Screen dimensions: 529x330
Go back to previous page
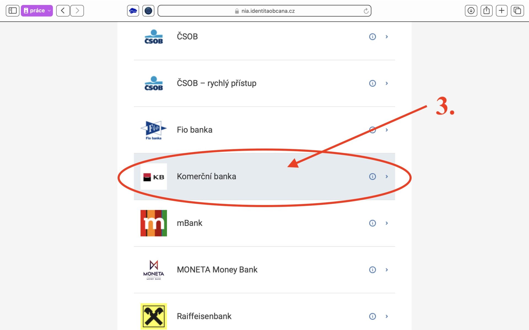pyautogui.click(x=63, y=11)
